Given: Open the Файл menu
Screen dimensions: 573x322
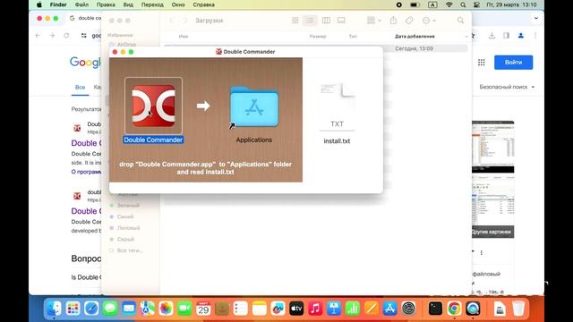Looking at the screenshot, I should click(x=81, y=4).
